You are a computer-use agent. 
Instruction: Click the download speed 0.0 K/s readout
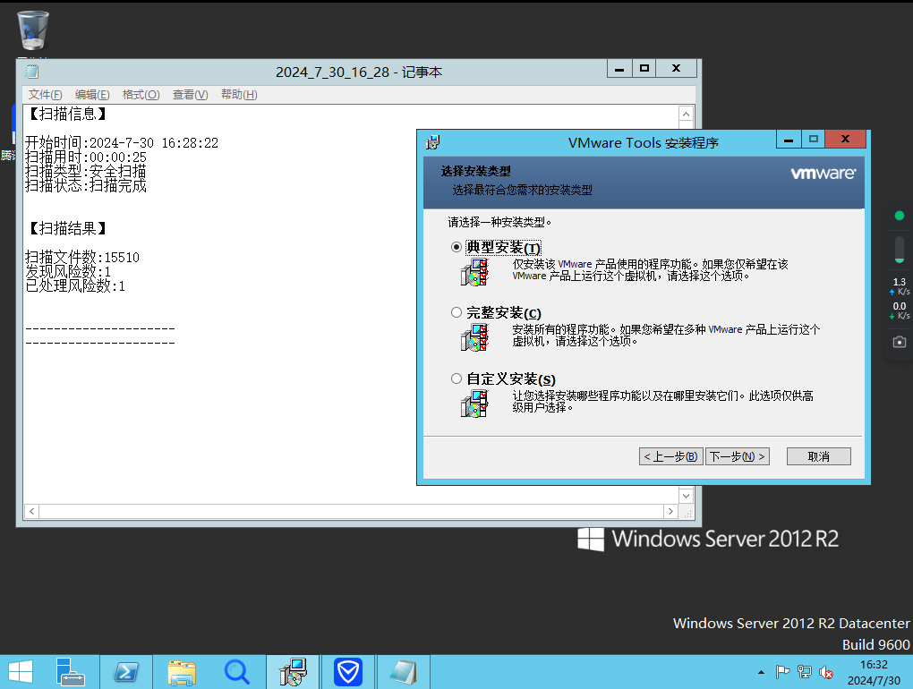tap(900, 310)
